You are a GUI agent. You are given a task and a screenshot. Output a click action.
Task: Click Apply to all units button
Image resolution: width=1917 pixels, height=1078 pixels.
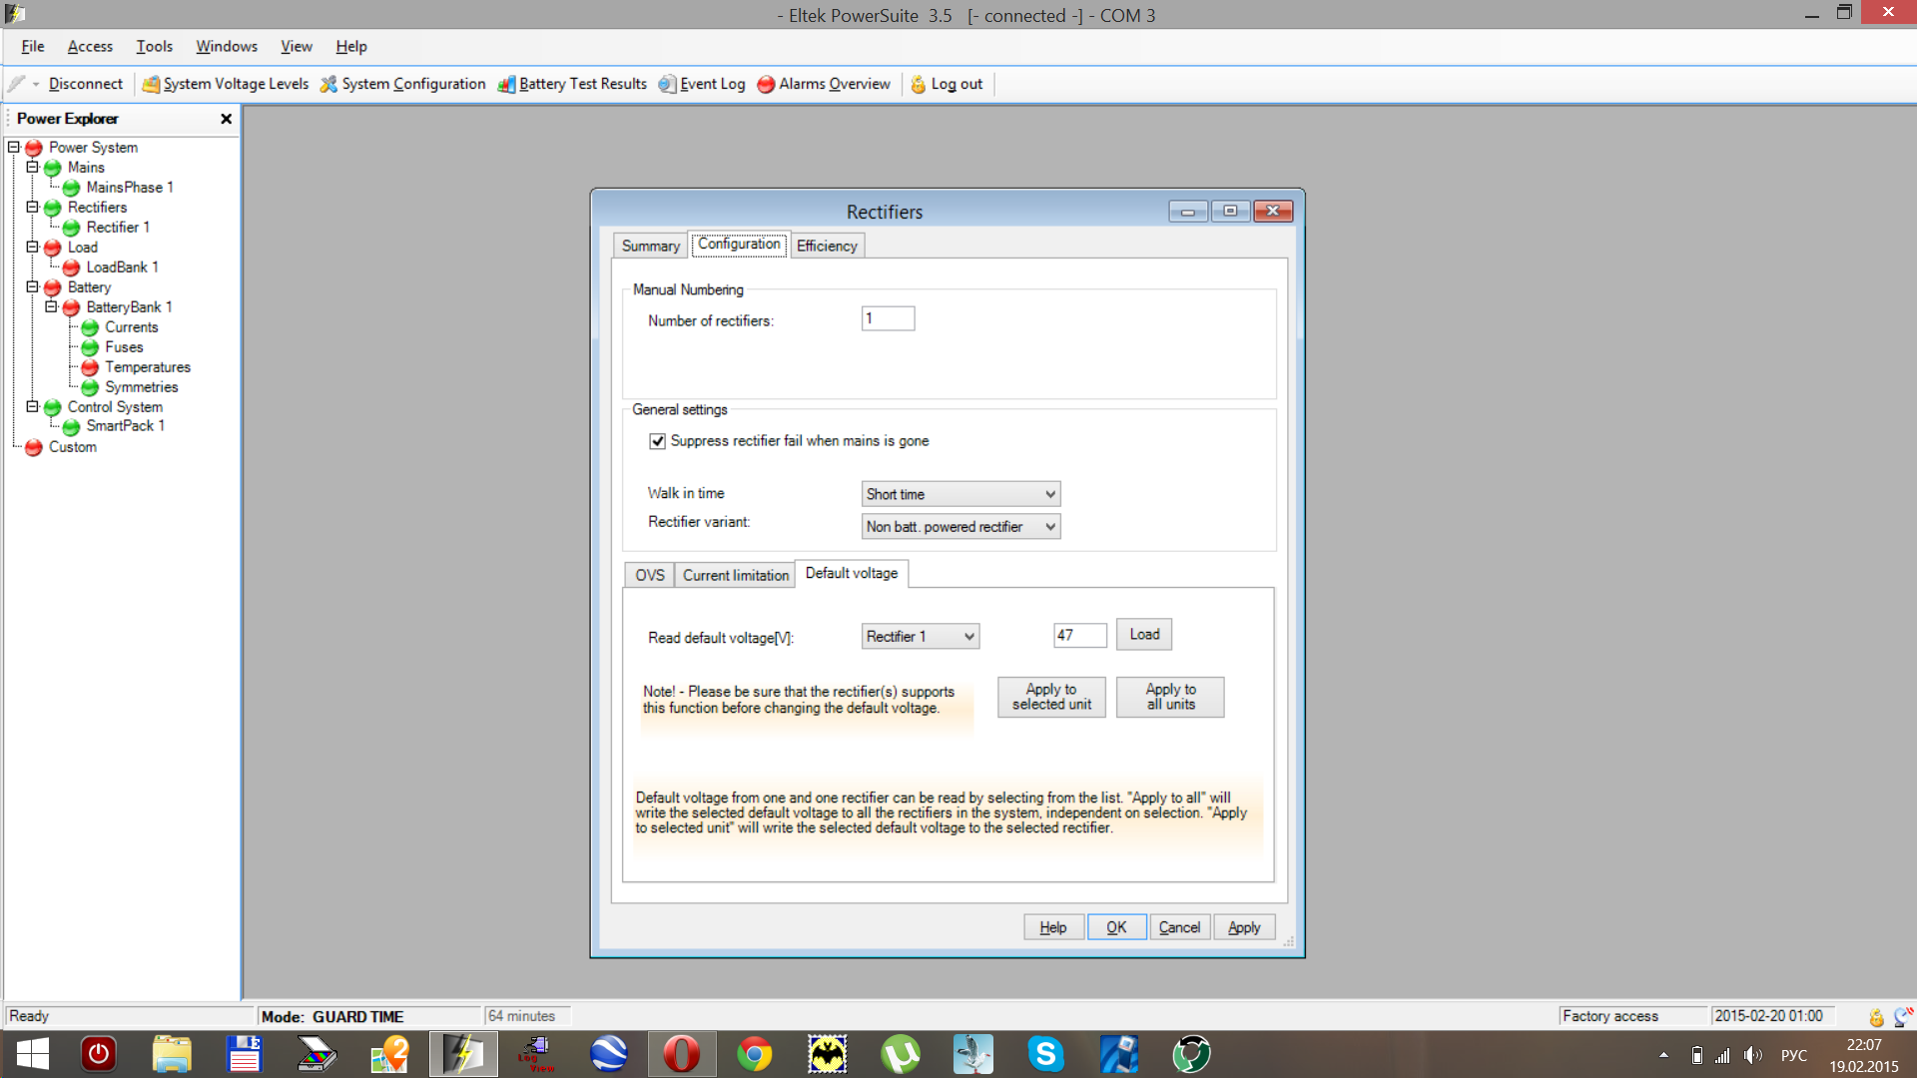[1170, 697]
